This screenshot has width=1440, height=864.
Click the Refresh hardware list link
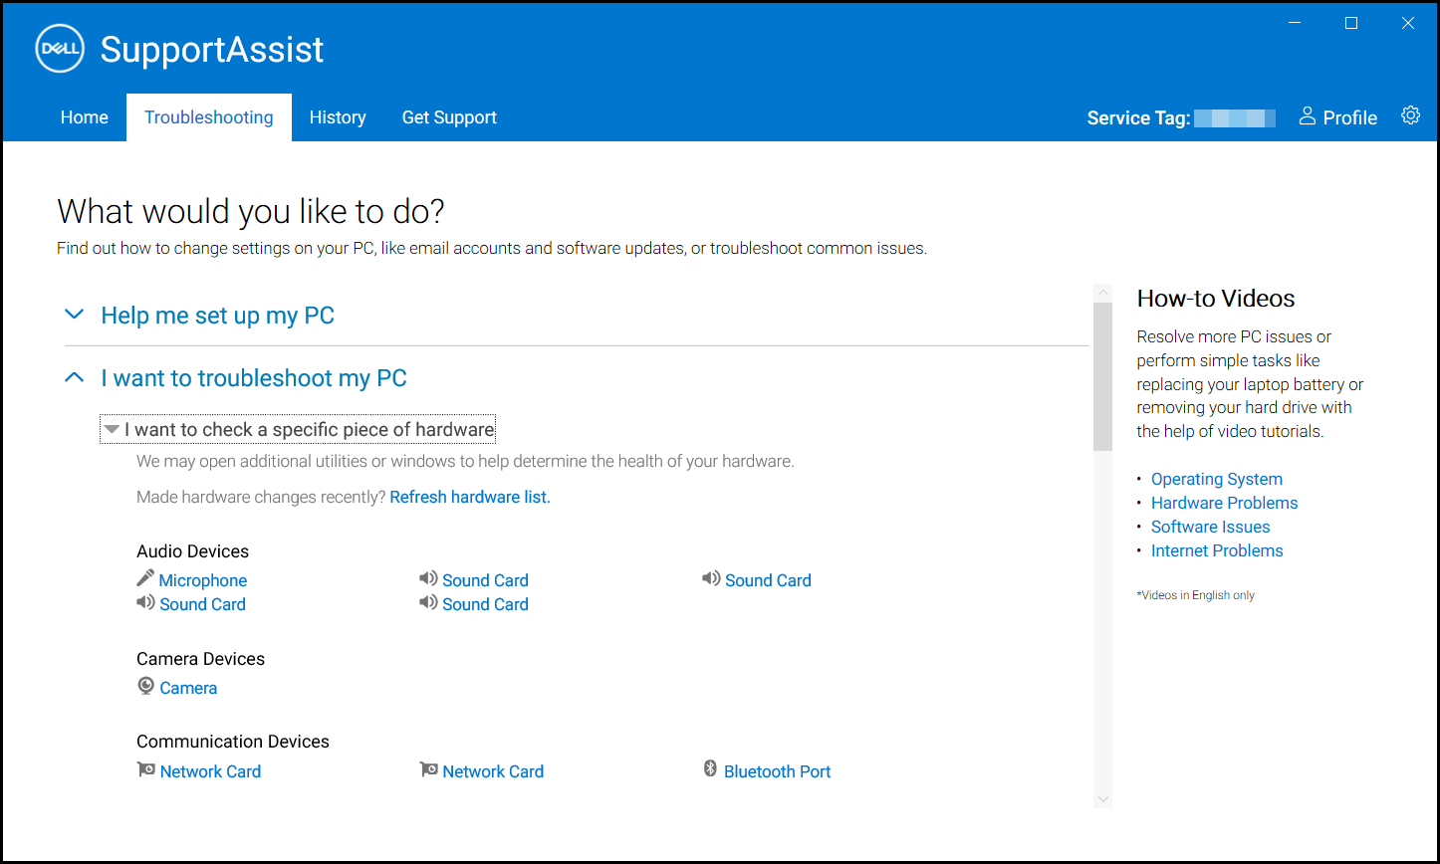(x=469, y=496)
